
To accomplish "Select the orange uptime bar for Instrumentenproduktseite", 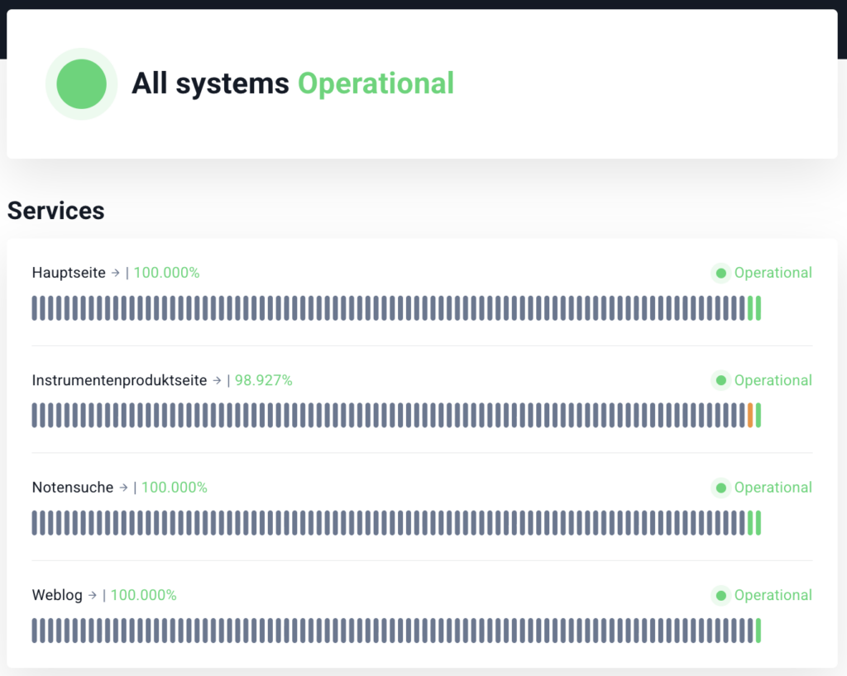I will [x=750, y=415].
